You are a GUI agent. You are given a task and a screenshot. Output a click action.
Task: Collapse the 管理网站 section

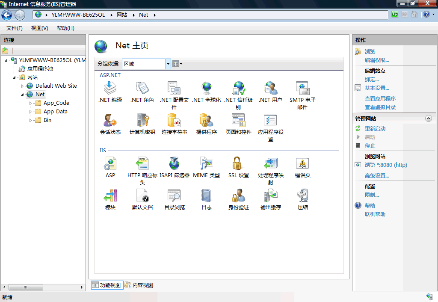click(x=428, y=118)
